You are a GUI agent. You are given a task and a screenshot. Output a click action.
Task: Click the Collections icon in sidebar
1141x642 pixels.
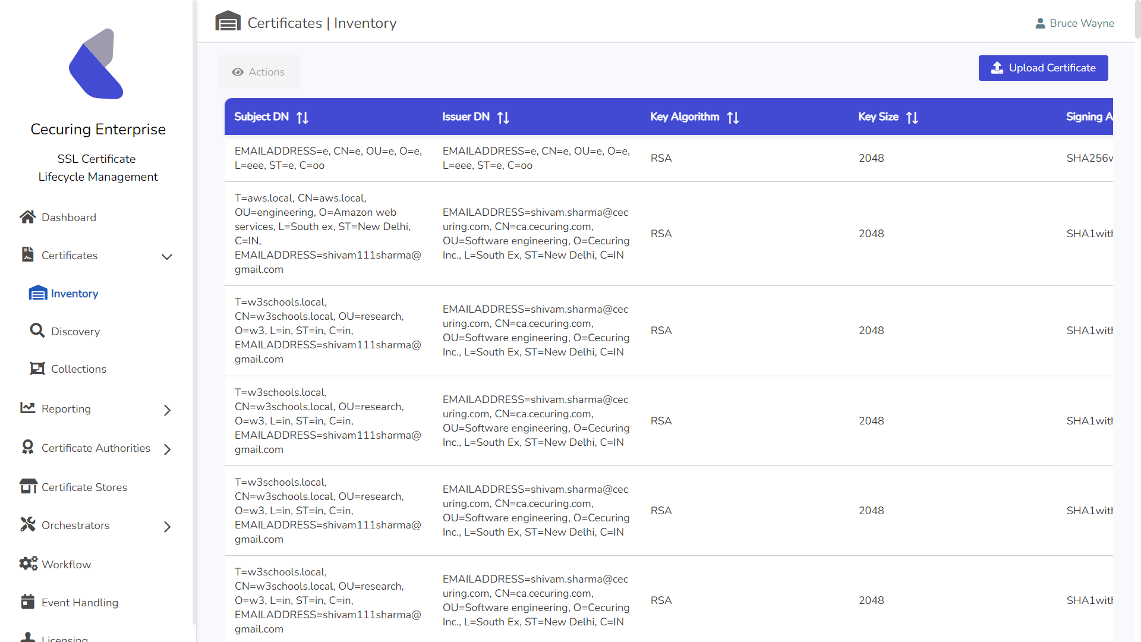37,369
